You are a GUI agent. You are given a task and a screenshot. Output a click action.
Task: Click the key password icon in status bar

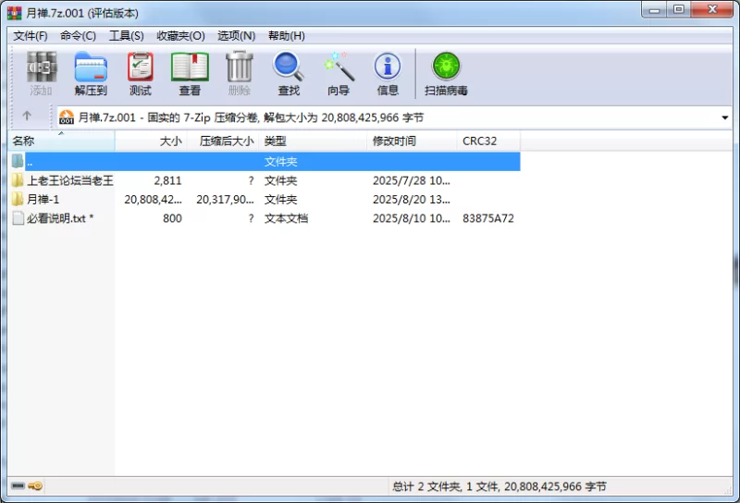(x=35, y=485)
